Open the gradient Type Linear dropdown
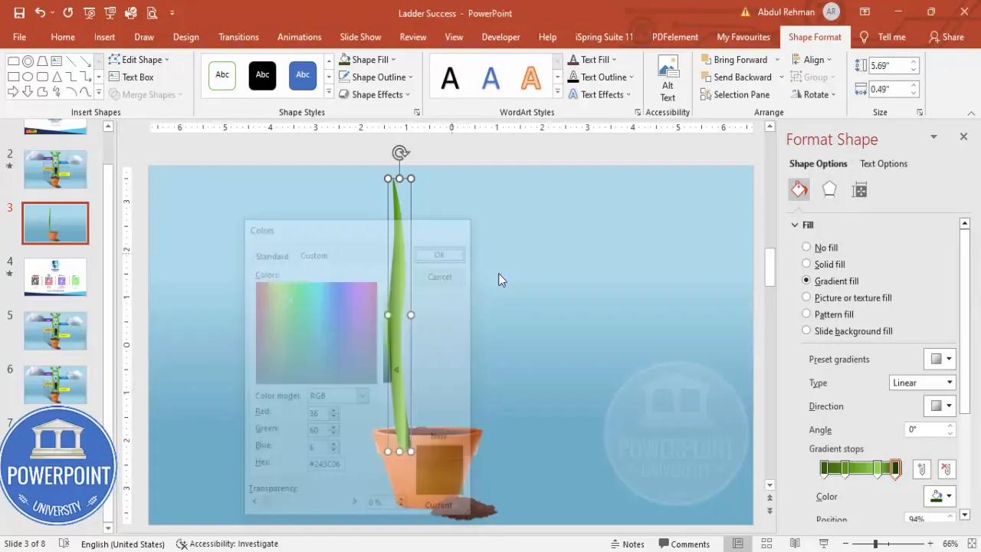Image resolution: width=981 pixels, height=552 pixels. pyautogui.click(x=923, y=383)
